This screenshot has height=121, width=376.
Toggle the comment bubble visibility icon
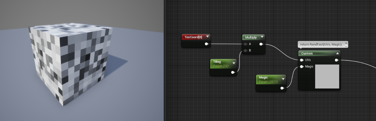pyautogui.click(x=346, y=46)
